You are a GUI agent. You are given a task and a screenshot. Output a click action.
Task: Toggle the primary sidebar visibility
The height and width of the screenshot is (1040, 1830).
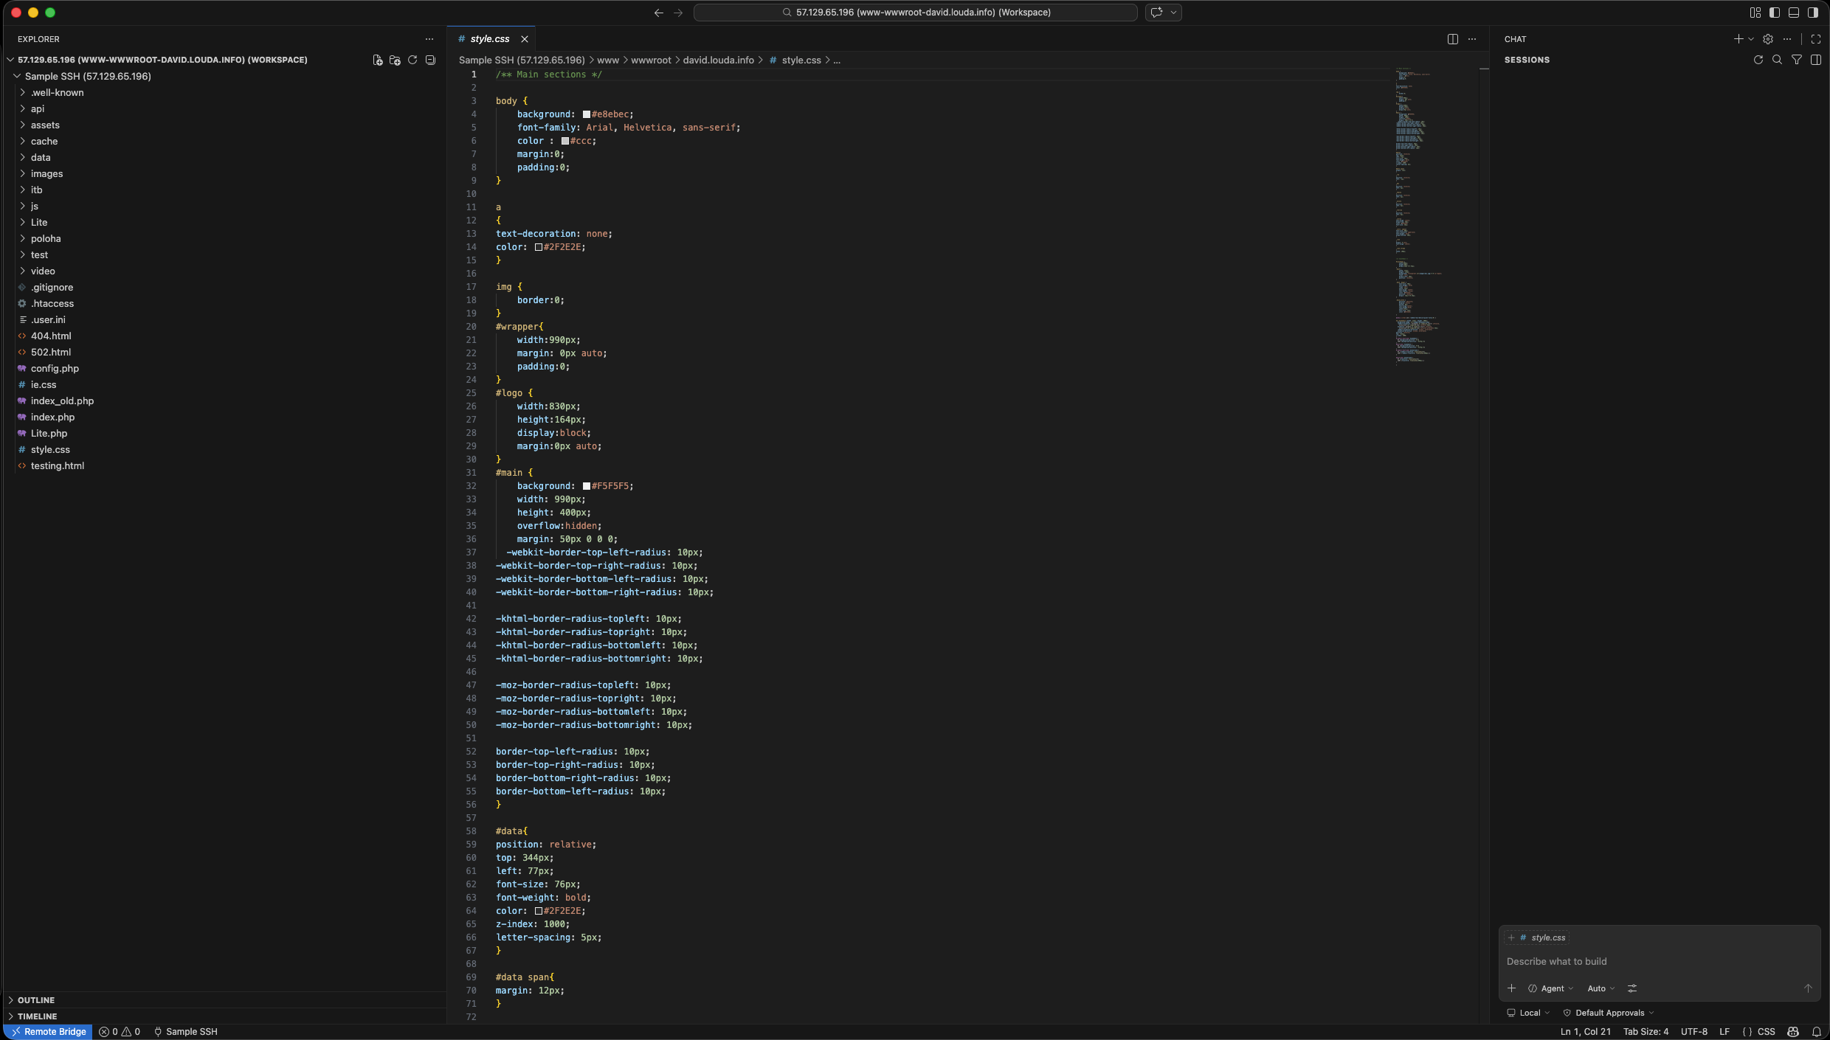[x=1774, y=13]
